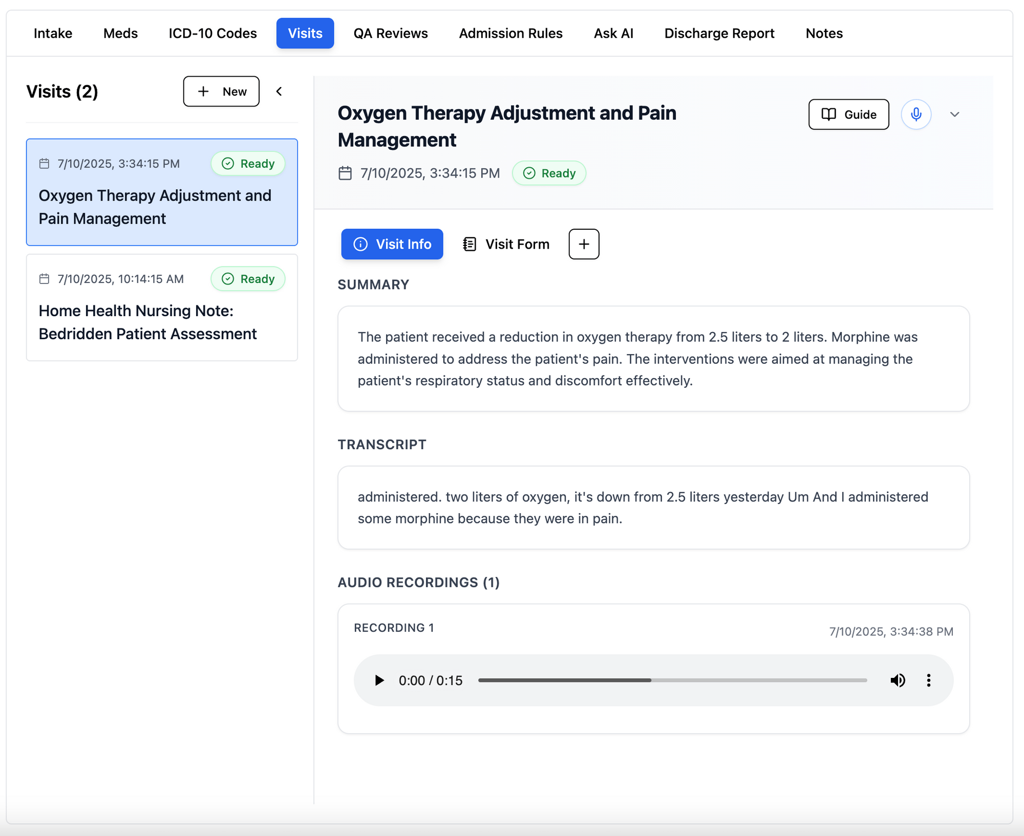Open audio player three-dot options
Screen dimensions: 1024x836
pyautogui.click(x=928, y=680)
